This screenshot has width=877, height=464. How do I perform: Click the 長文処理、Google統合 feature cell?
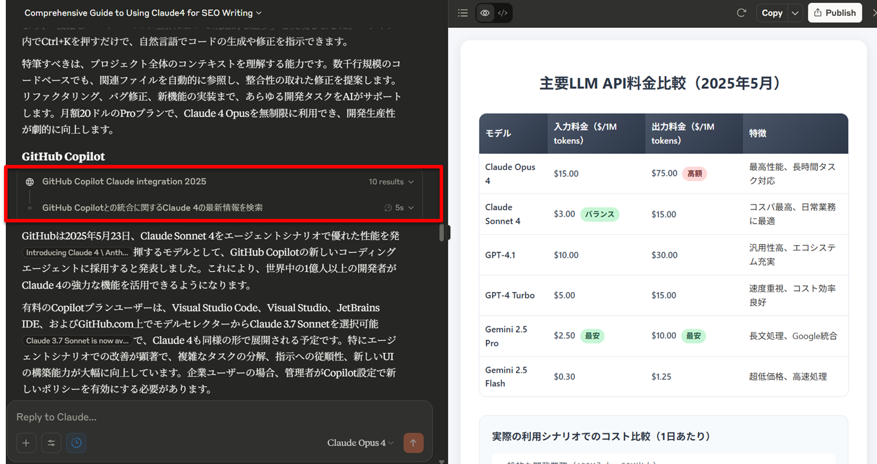pos(793,336)
